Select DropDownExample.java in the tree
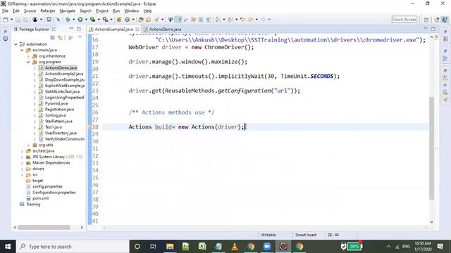The height and width of the screenshot is (253, 451). (64, 79)
